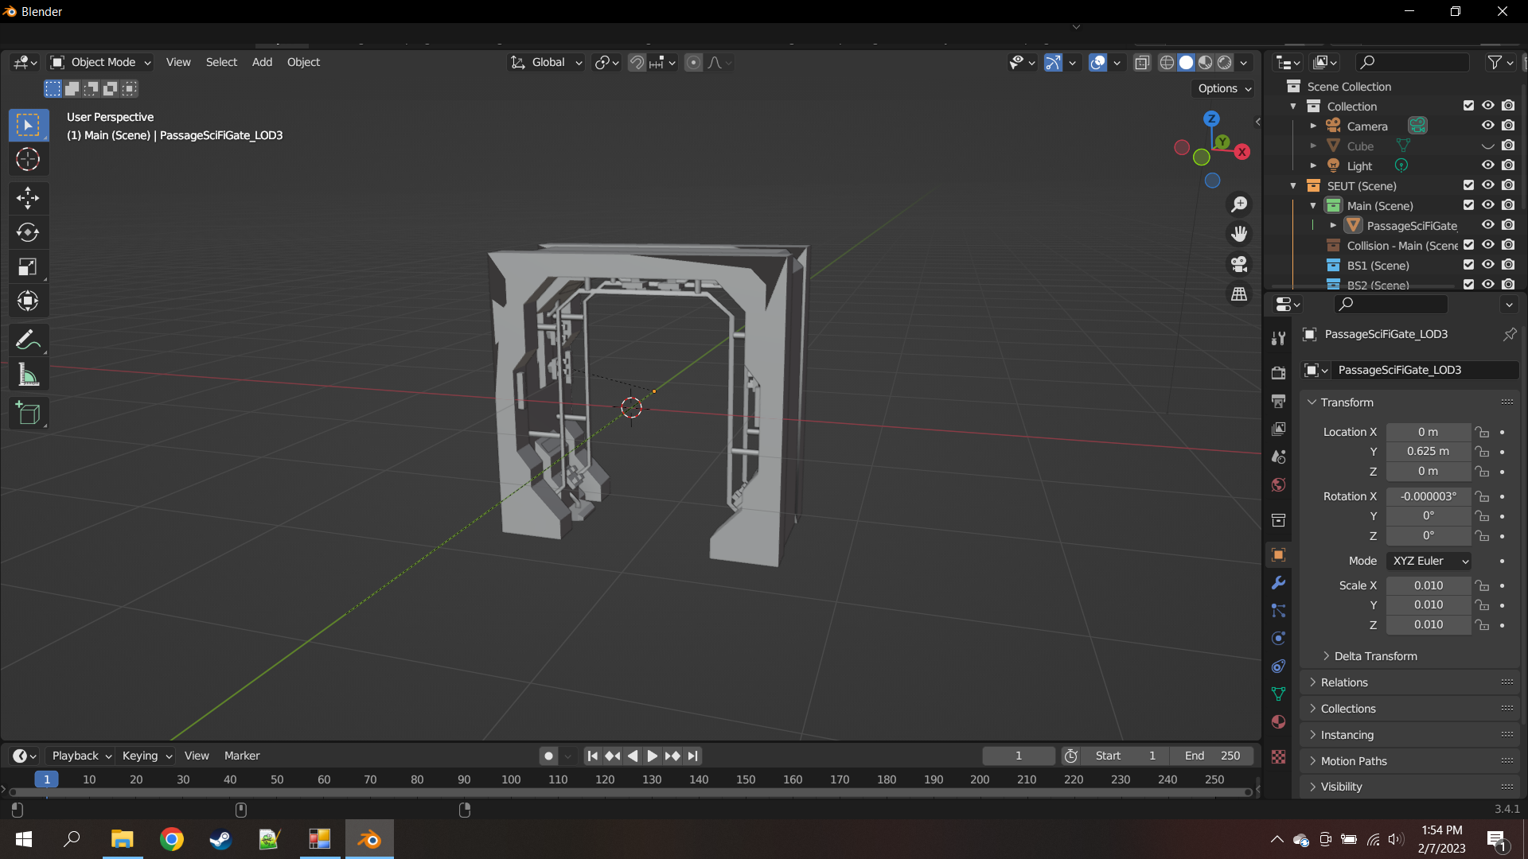The width and height of the screenshot is (1528, 859).
Task: Open the XYZ Euler rotation mode dropdown
Action: pos(1429,561)
